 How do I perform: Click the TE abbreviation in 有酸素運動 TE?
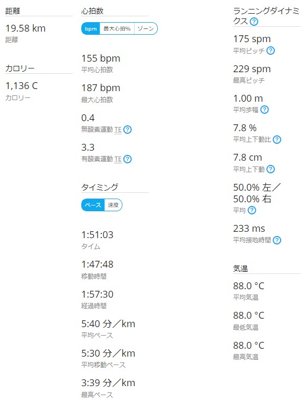[118, 159]
